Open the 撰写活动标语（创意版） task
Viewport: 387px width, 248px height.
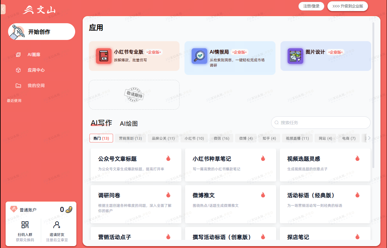230,233
